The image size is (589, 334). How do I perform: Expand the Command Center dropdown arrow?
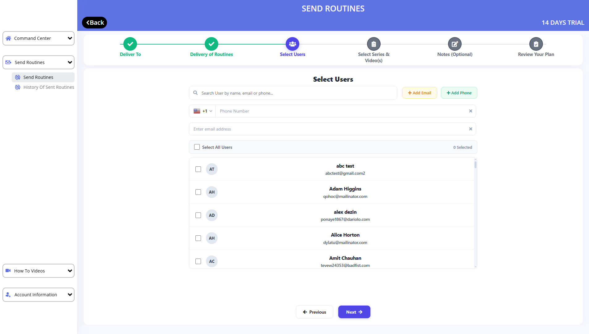click(x=70, y=38)
